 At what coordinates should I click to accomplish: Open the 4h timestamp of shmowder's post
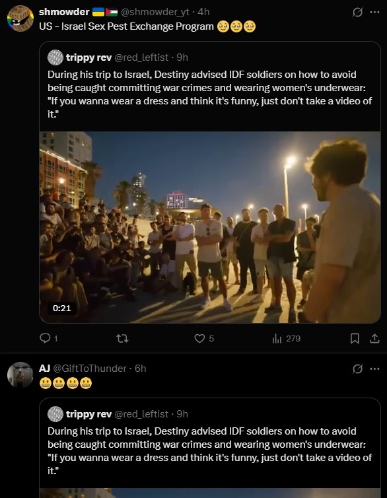click(x=203, y=12)
